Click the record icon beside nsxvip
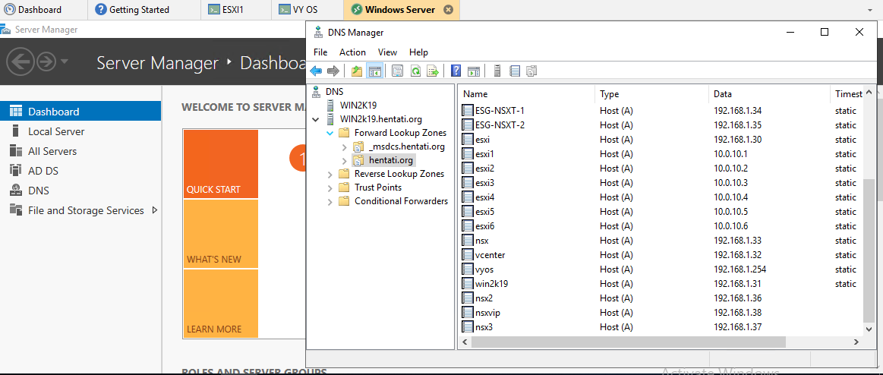 pos(468,313)
